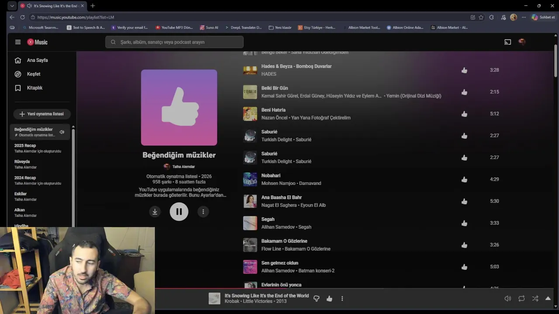Play the Nobahari thumbnail
The image size is (559, 314).
pos(250,179)
